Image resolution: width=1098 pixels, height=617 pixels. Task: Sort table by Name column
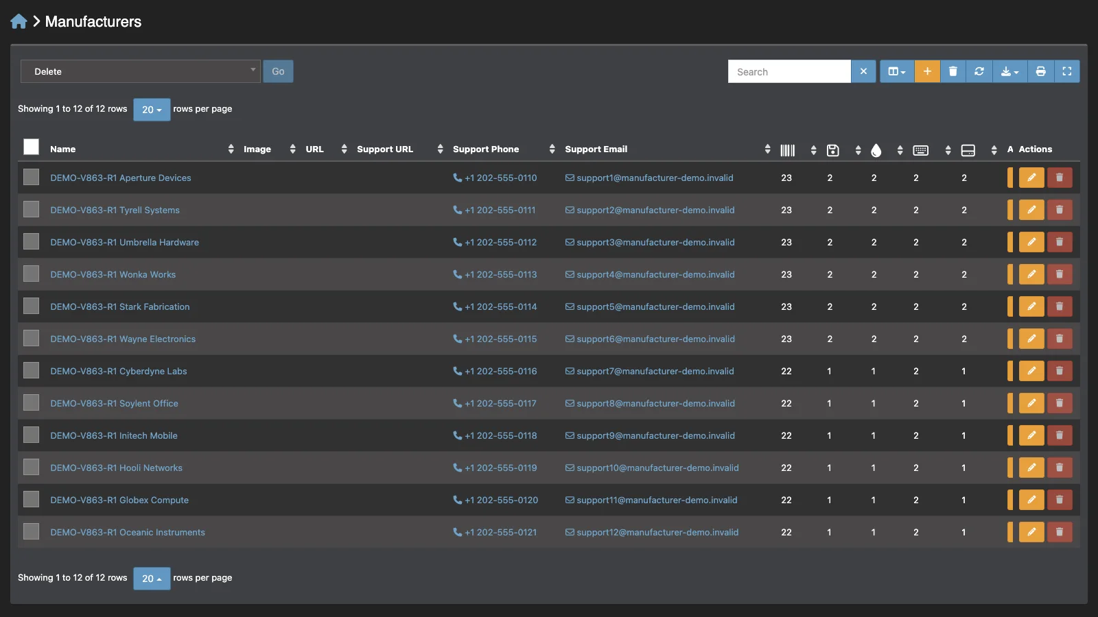click(x=62, y=149)
